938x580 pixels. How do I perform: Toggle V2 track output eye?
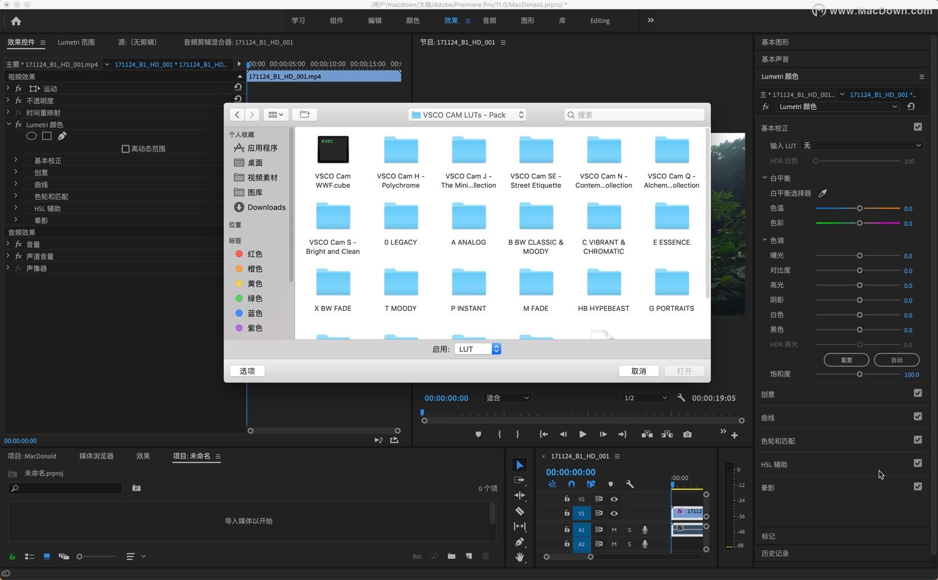614,499
